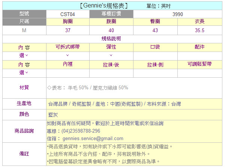Image resolution: width=225 pixels, height=167 pixels.
Task: Click the 規格說明 section heading
Action: point(111,38)
